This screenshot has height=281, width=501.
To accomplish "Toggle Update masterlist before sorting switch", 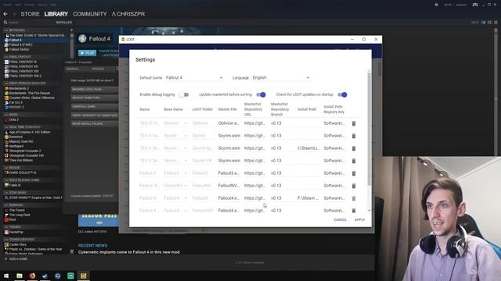I will [x=261, y=94].
